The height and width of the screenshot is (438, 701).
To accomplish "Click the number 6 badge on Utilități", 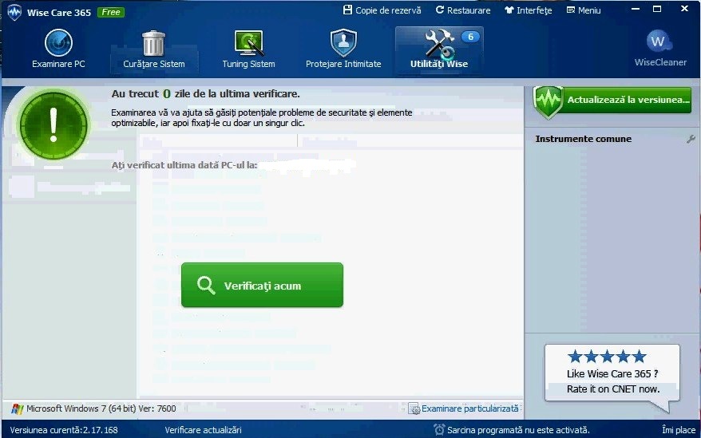I will 470,37.
